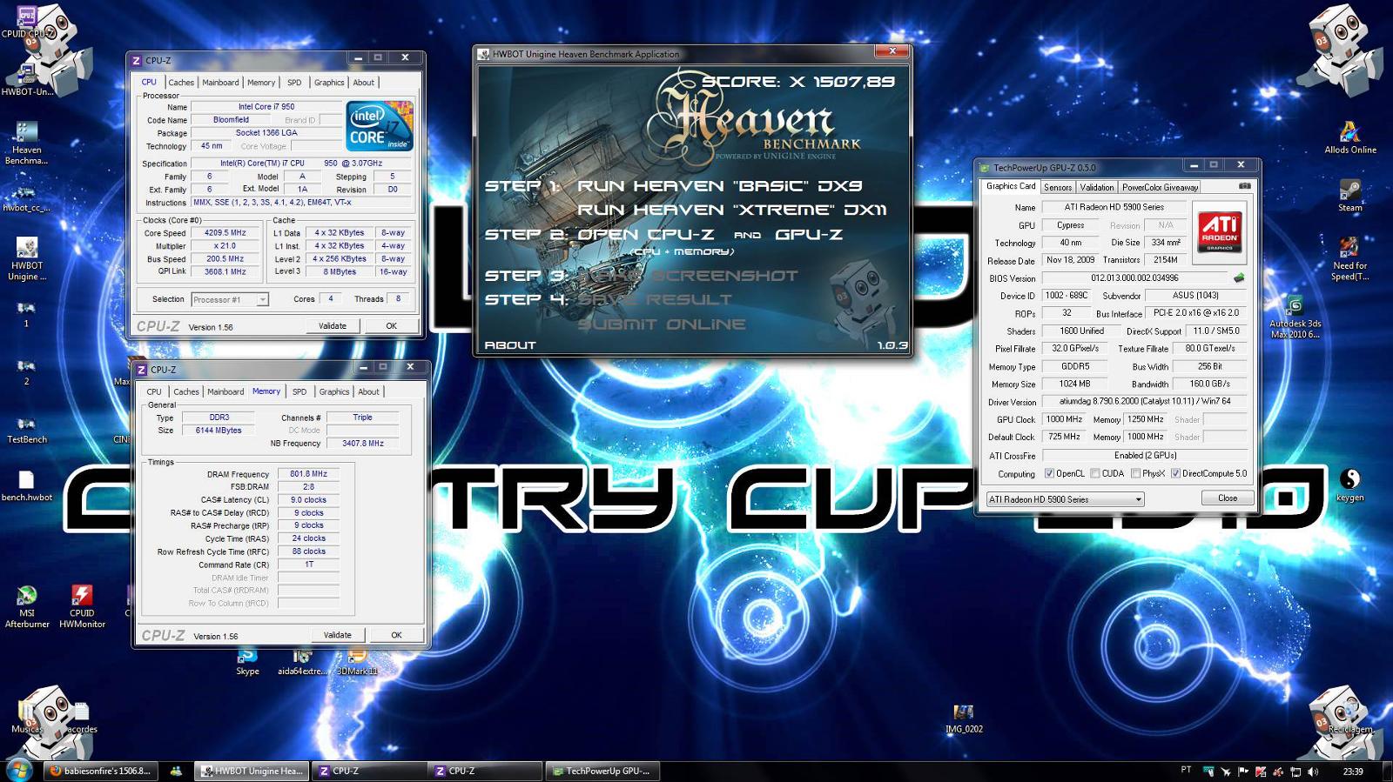This screenshot has width=1393, height=782.
Task: Click Validate in top CPU-Z window
Action: coord(333,326)
